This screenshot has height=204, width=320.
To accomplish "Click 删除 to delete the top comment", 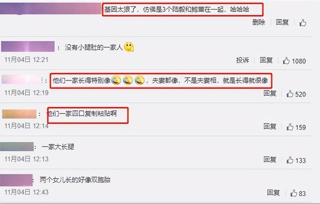I will [x=258, y=22].
